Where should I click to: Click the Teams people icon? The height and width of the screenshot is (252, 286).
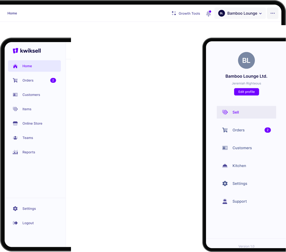pos(15,138)
